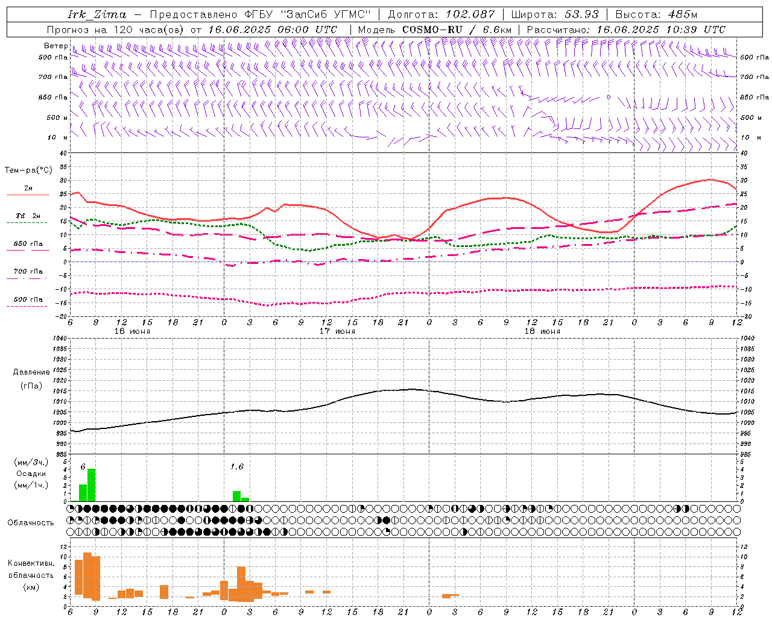Image resolution: width=772 pixels, height=617 pixels.
Task: Click the longitude value "Долгота: 102.087"
Action: 441,14
